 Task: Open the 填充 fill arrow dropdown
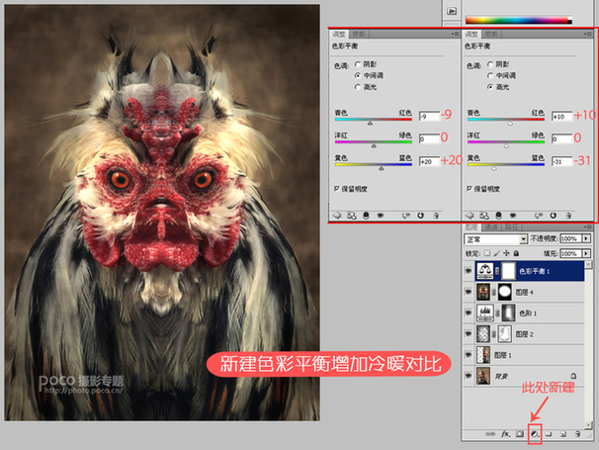[x=586, y=252]
